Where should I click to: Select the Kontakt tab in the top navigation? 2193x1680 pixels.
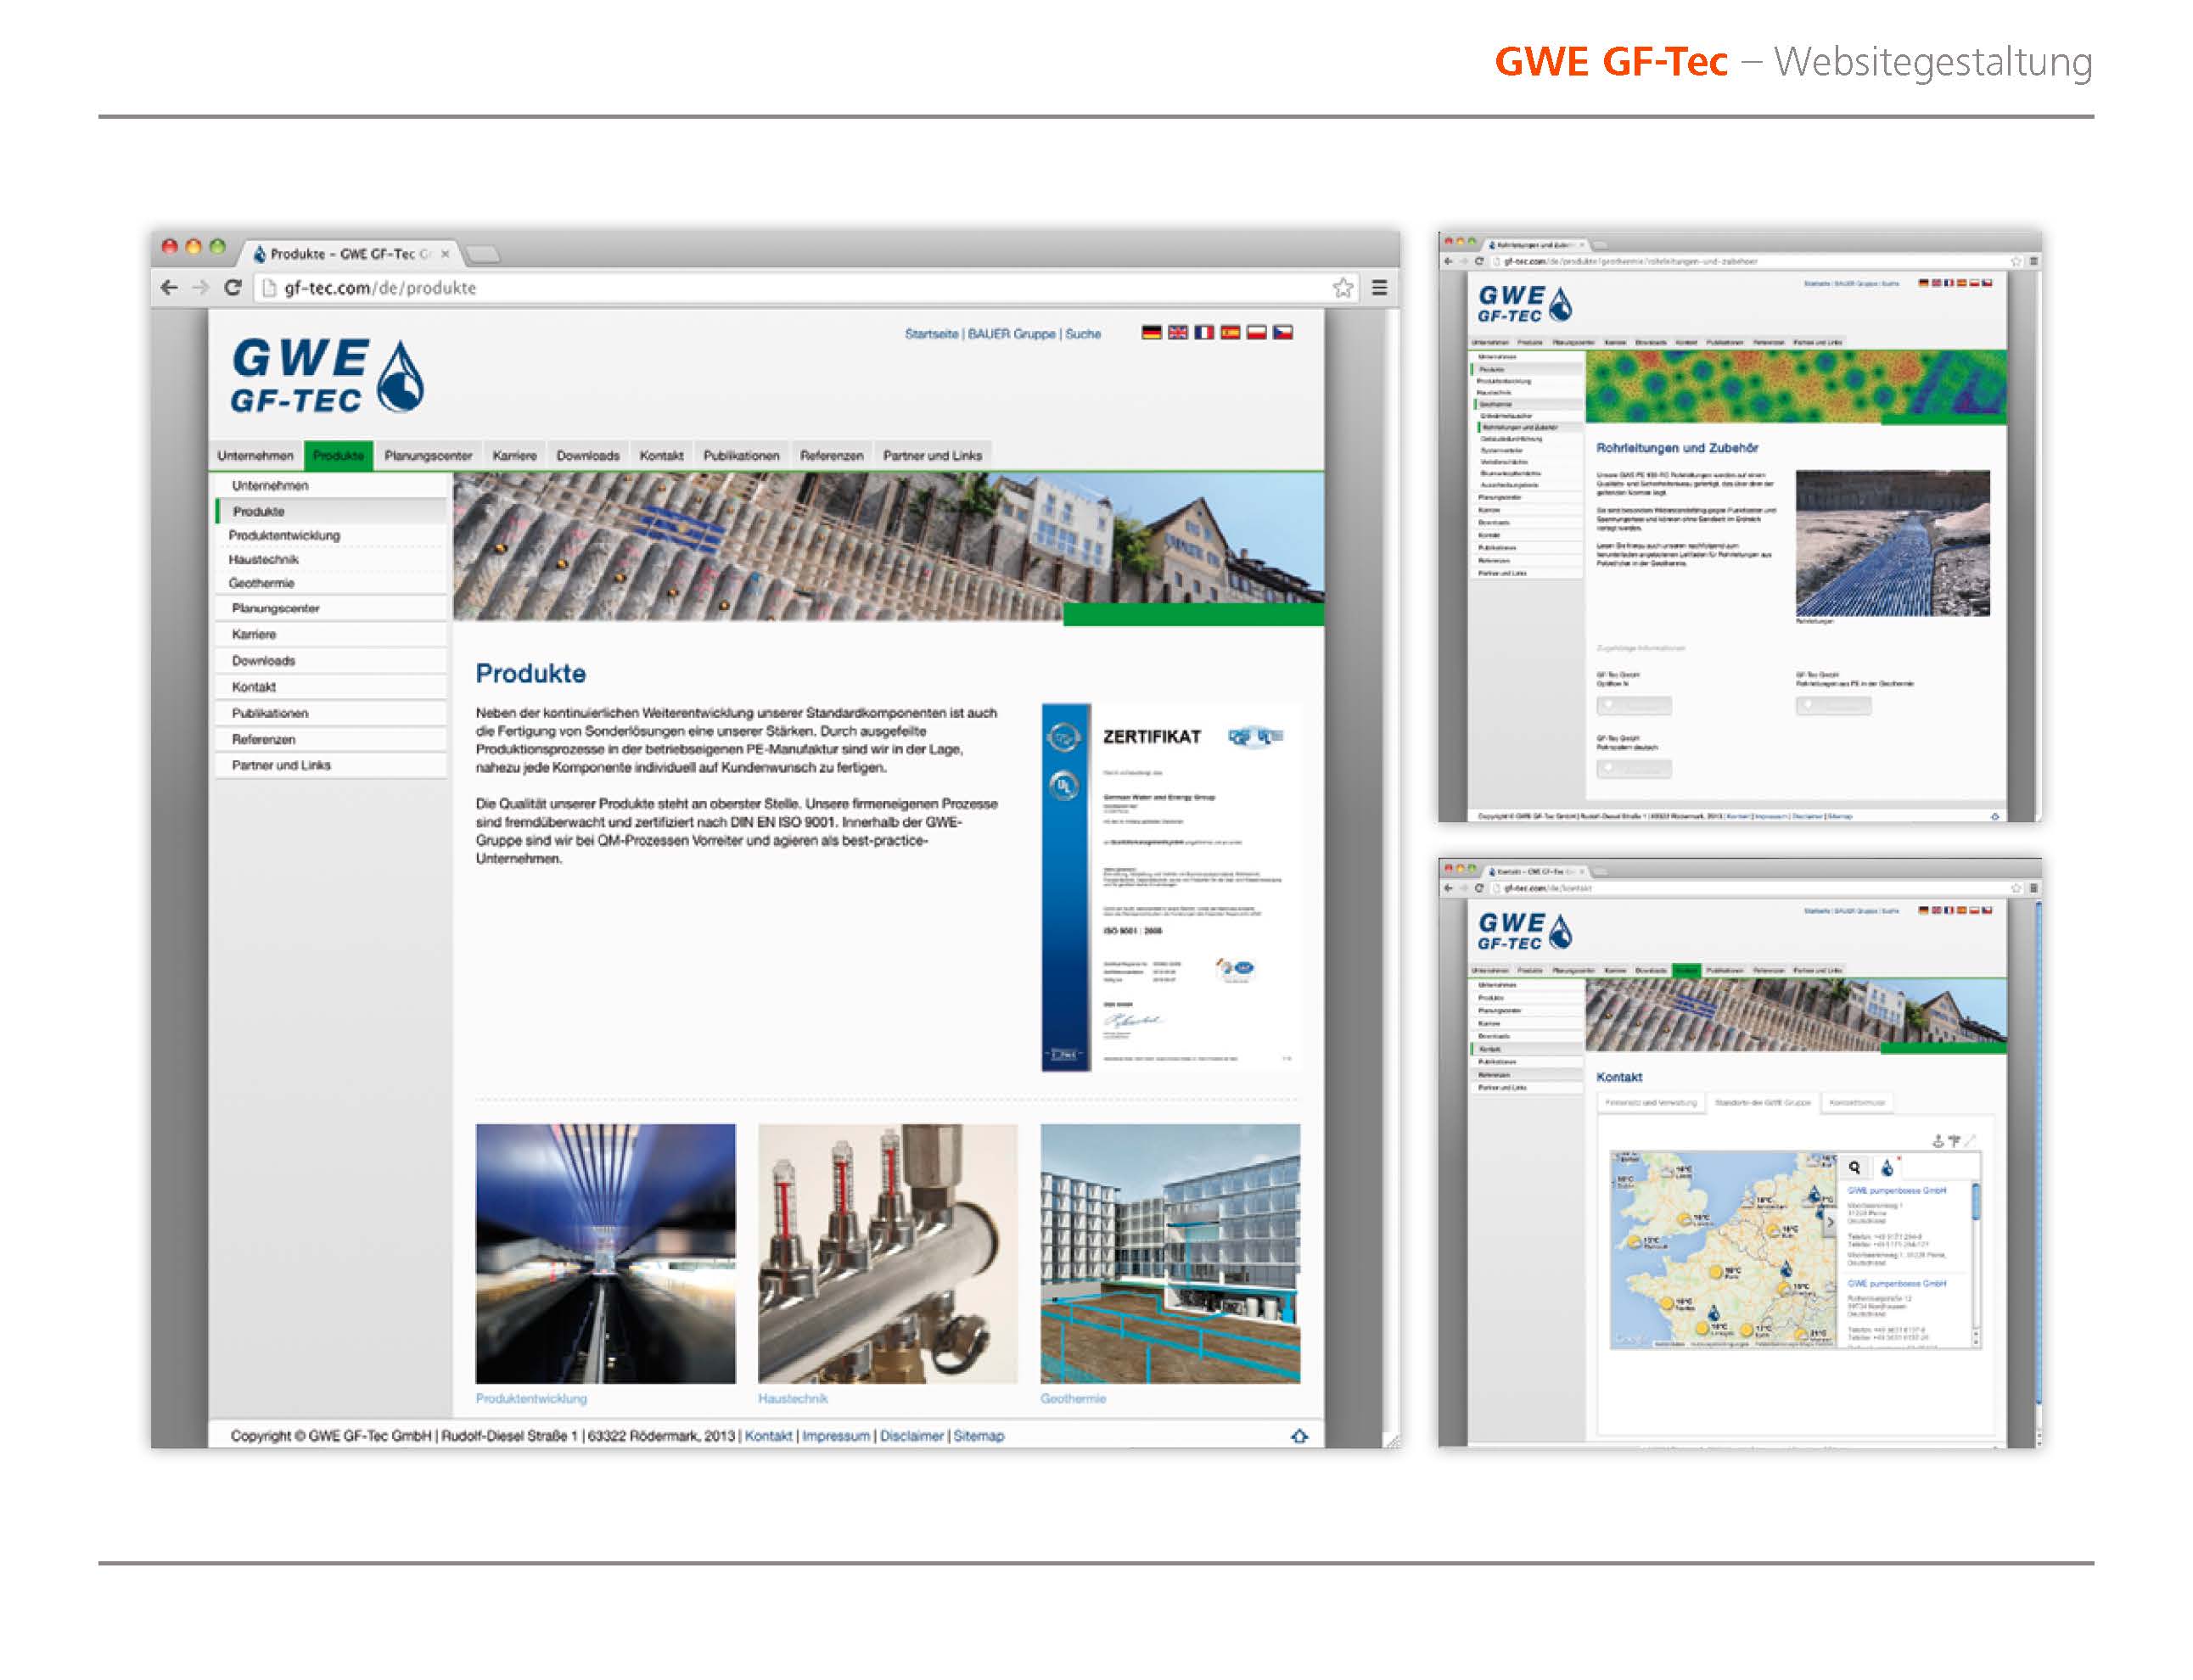click(x=661, y=455)
